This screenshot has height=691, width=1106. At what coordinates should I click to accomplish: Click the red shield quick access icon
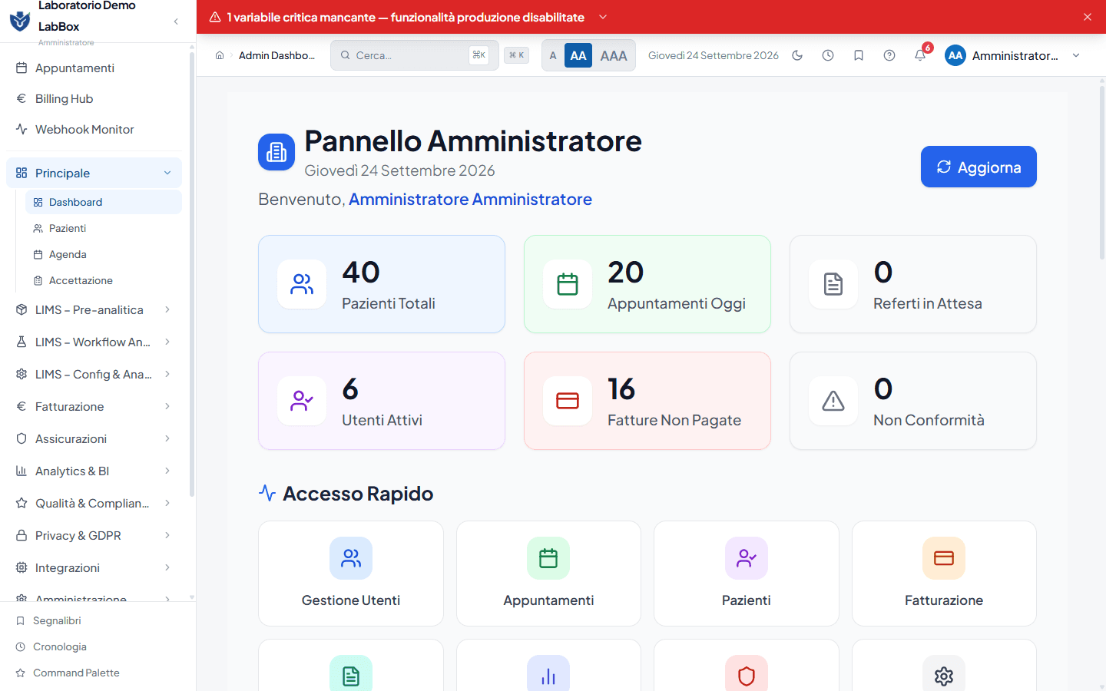pyautogui.click(x=747, y=674)
